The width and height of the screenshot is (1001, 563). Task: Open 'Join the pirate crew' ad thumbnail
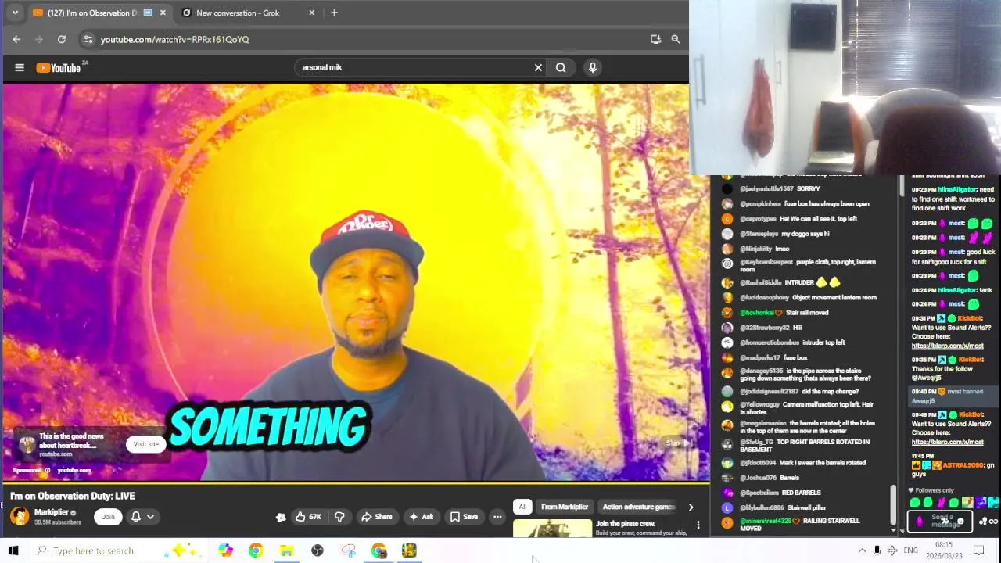(553, 529)
